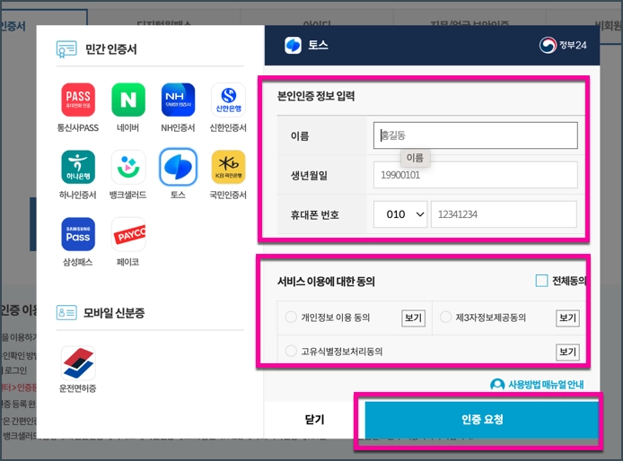Select the 제3자정보제공동의 radio button
The image size is (623, 461).
point(446,317)
